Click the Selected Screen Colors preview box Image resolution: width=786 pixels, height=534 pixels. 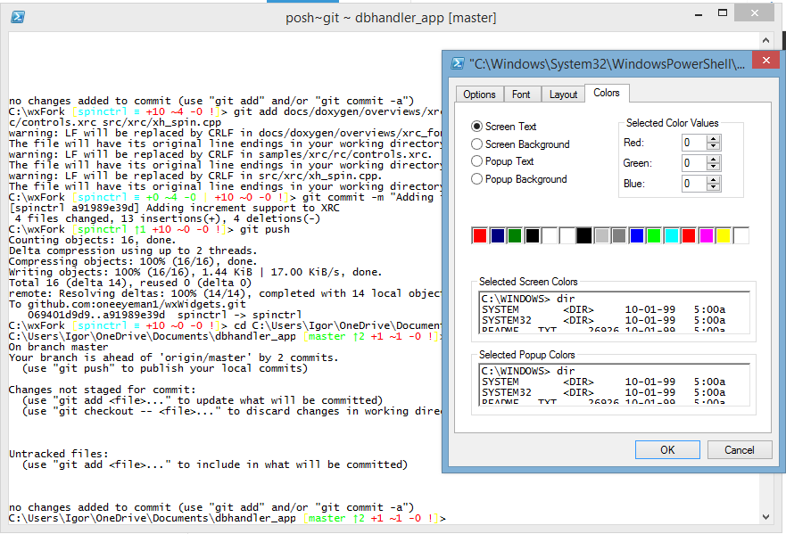614,312
